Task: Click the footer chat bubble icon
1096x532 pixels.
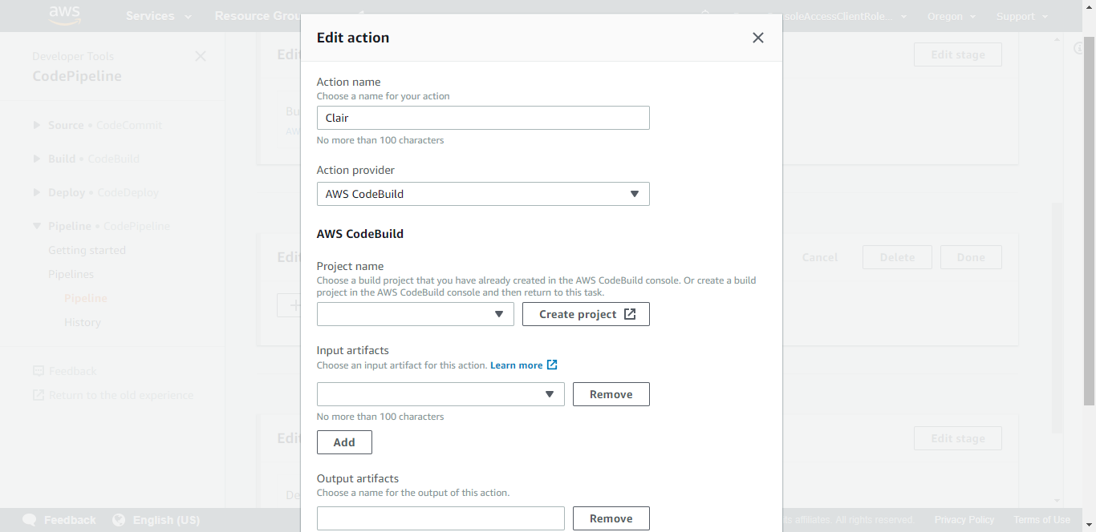Action: pyautogui.click(x=30, y=520)
